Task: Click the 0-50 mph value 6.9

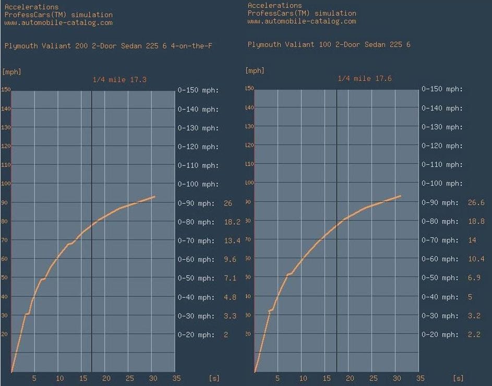Action: click(x=474, y=278)
